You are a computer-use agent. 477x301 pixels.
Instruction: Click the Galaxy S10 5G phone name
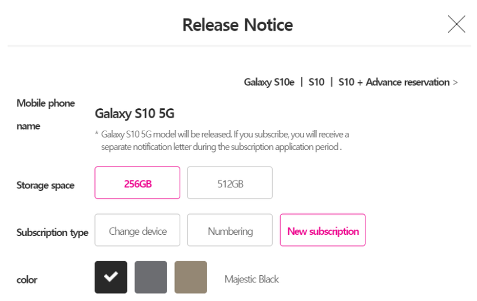coord(135,114)
